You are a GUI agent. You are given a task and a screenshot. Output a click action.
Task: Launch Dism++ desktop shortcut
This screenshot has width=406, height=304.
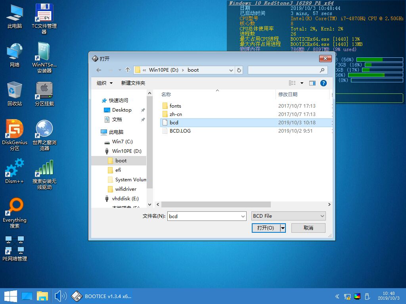tap(15, 171)
